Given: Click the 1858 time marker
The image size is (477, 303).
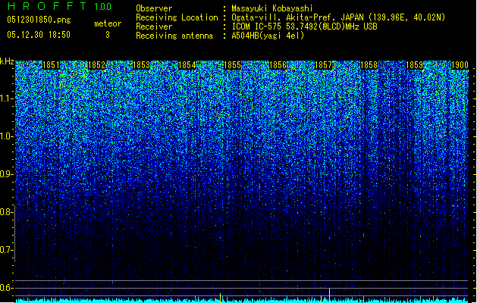Looking at the screenshot, I should click(369, 65).
